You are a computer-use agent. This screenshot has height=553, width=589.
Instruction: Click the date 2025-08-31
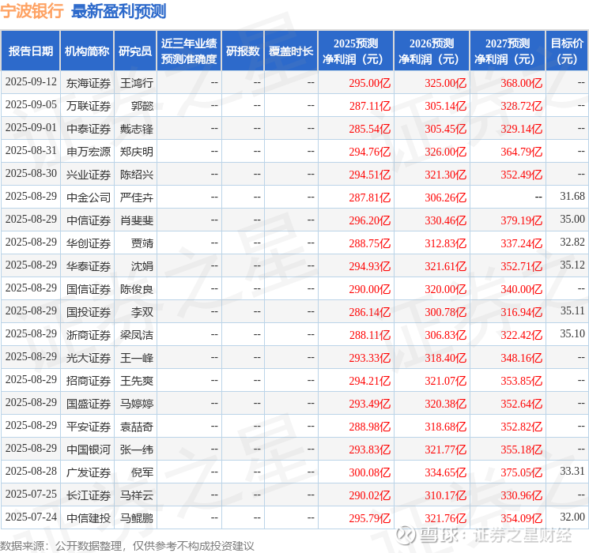coord(31,151)
